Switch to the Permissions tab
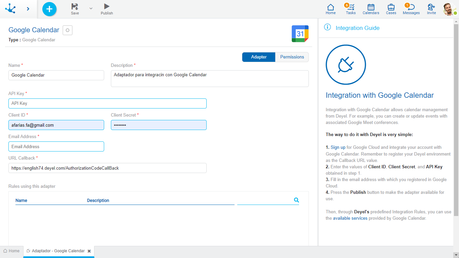This screenshot has height=258, width=459. (x=292, y=57)
